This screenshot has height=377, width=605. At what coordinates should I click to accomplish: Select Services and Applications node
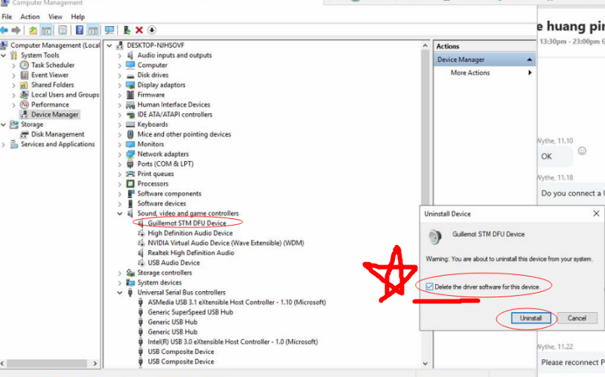57,145
